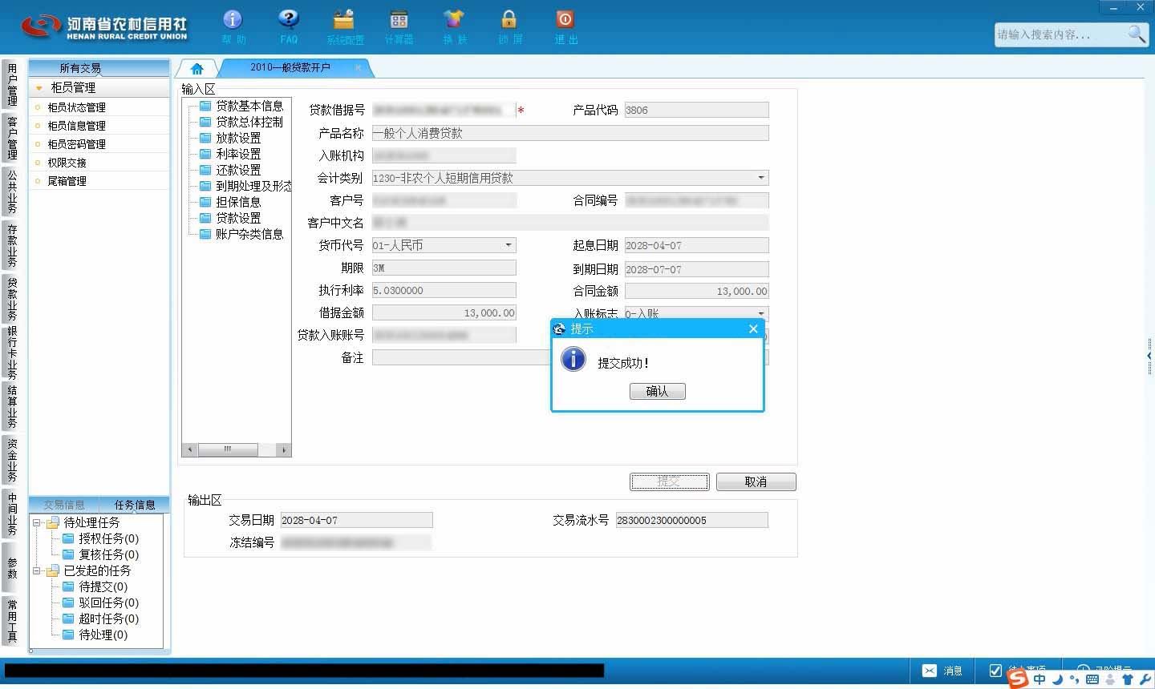
Task: Click the 提交 submit button
Action: click(x=669, y=481)
